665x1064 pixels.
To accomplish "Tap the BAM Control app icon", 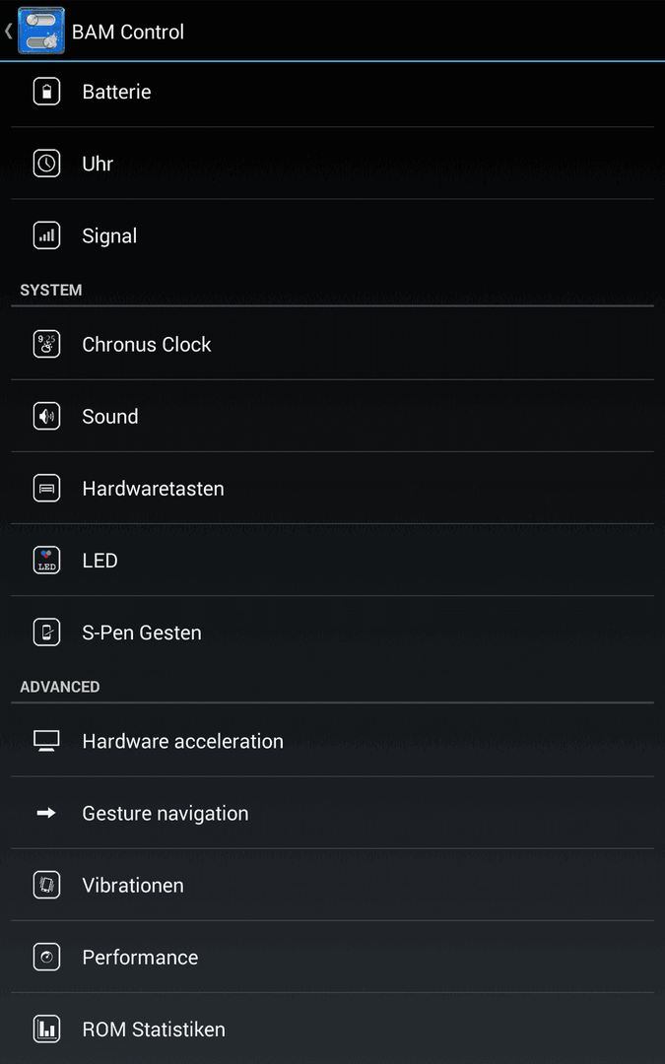I will click(x=40, y=31).
